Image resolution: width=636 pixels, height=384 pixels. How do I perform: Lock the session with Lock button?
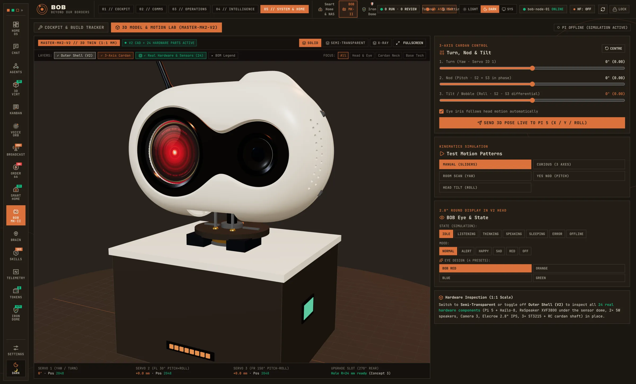tap(620, 9)
